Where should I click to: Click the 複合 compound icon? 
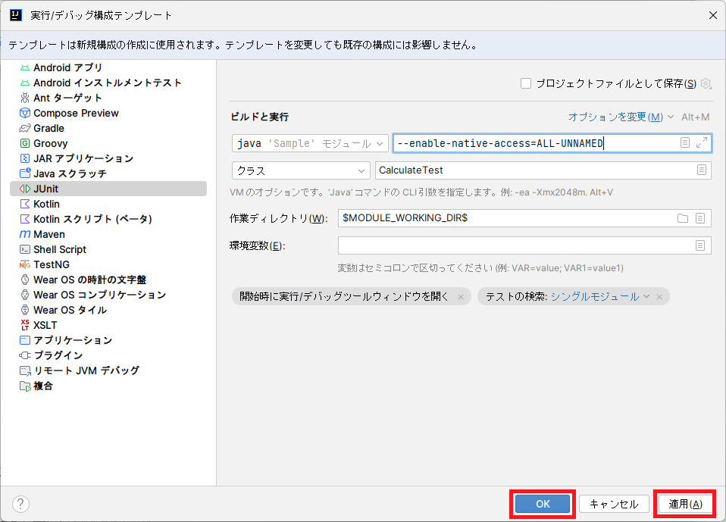click(25, 386)
